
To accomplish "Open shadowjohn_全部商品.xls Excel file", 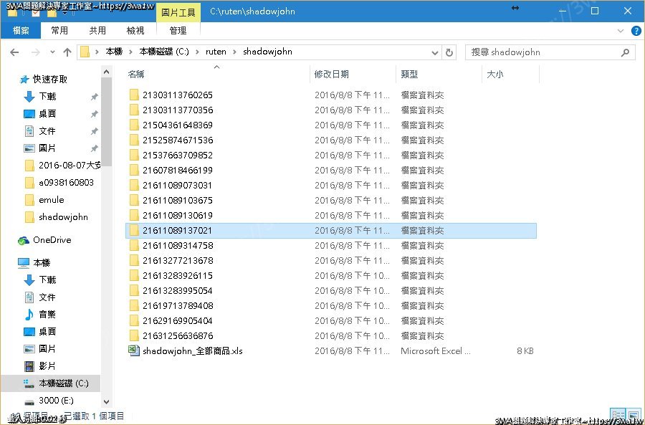I will (x=192, y=351).
